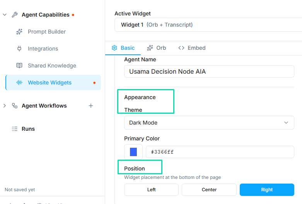Switch to the Embed tab
302x204 pixels.
tap(192, 48)
